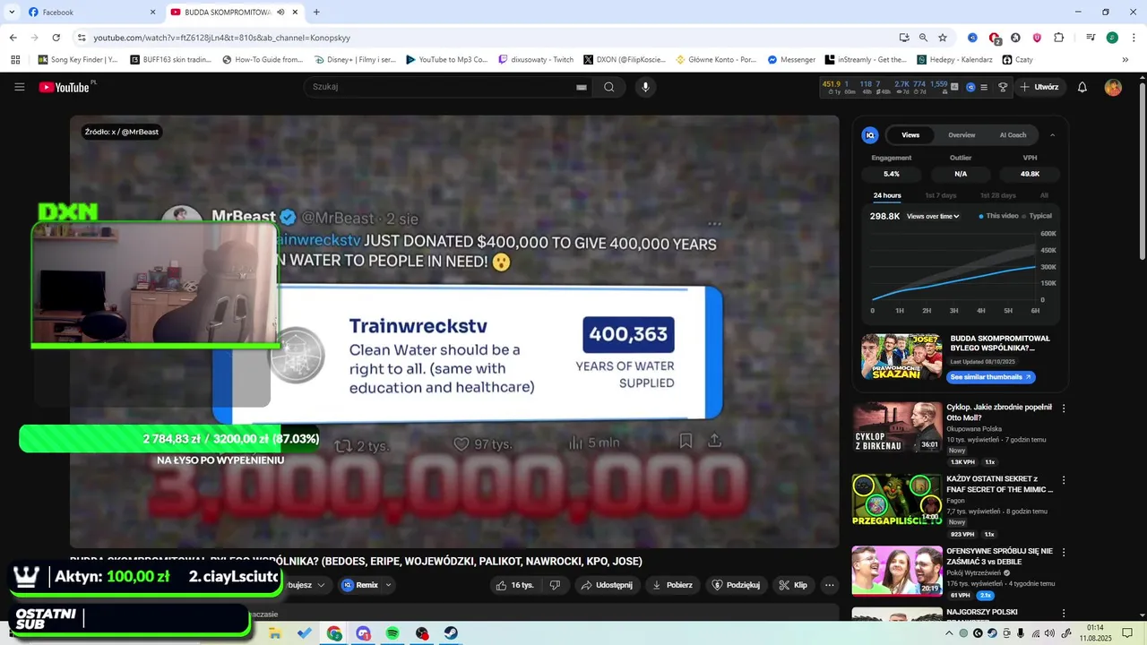Go back in browser history
Viewport: 1147px width, 645px height.
pyautogui.click(x=13, y=38)
